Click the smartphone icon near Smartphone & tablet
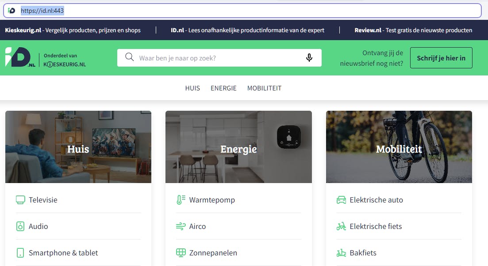This screenshot has height=266, width=488. point(19,252)
